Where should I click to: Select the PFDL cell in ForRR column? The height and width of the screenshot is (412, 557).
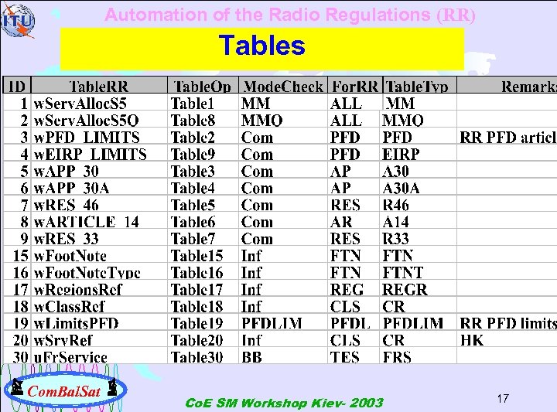click(355, 323)
